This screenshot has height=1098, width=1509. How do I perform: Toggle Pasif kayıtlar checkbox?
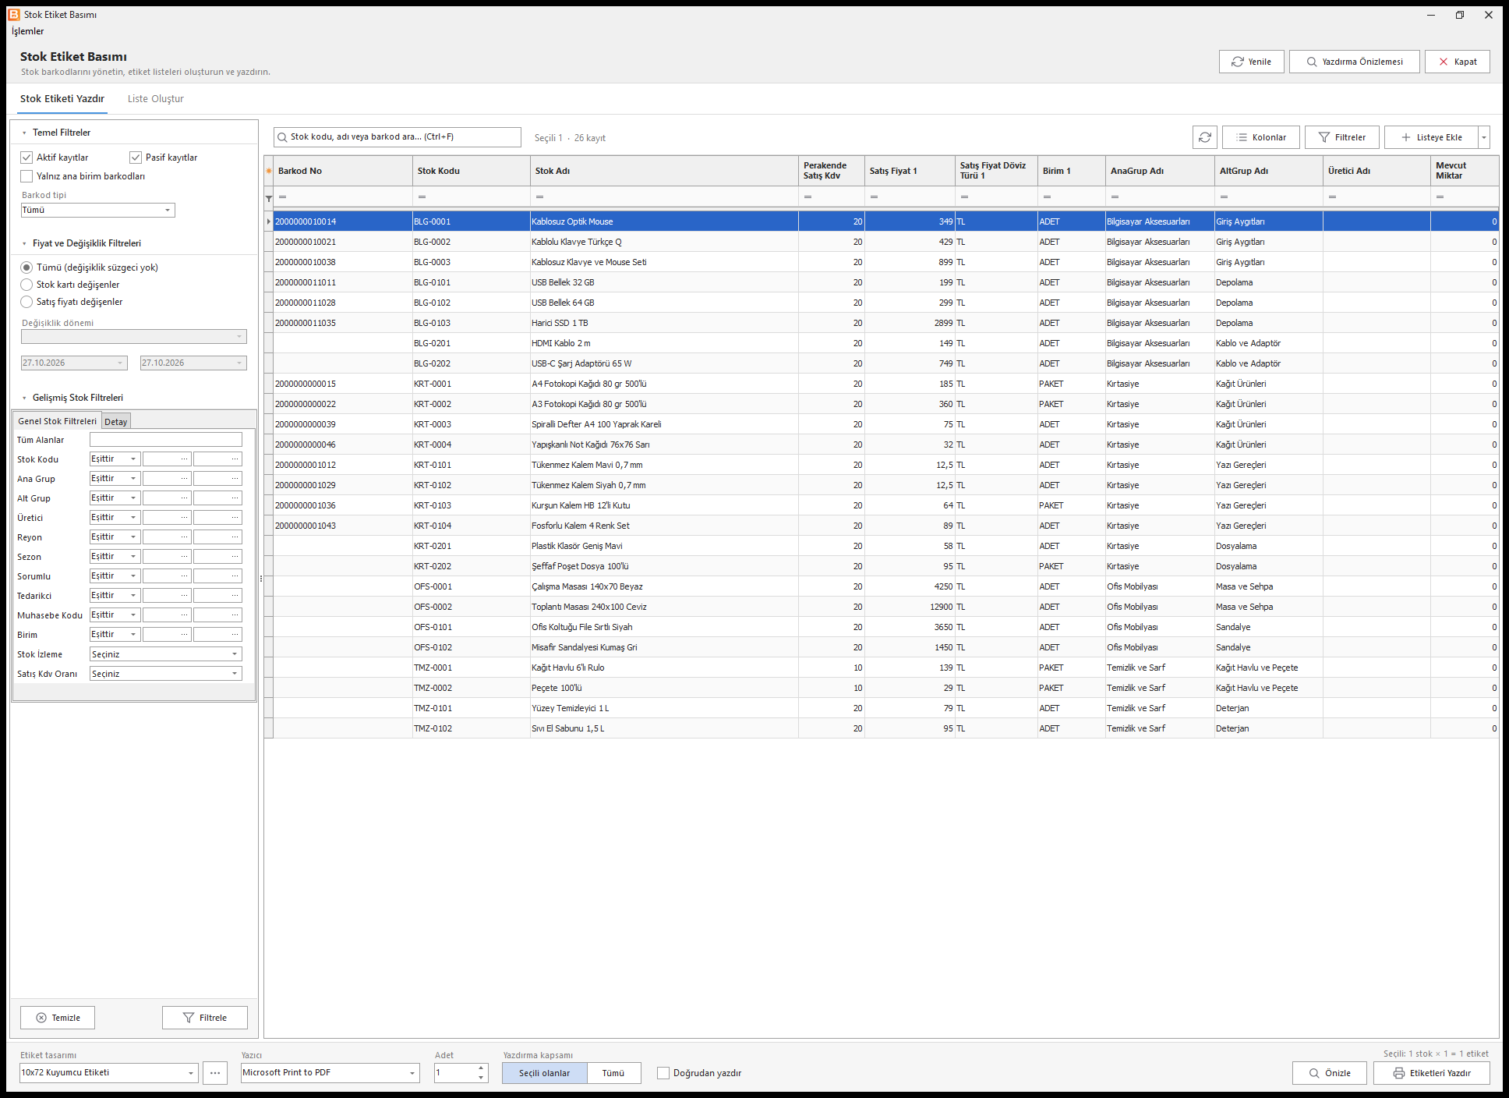pyautogui.click(x=136, y=158)
